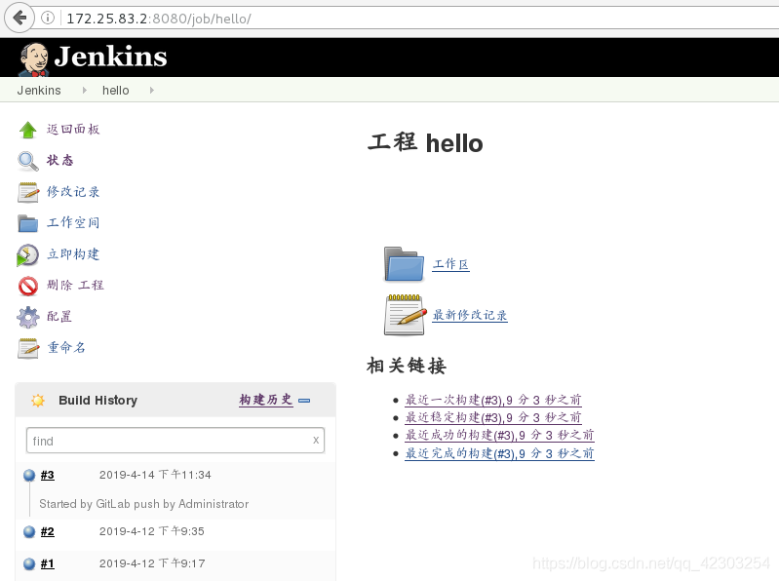The image size is (779, 581).
Task: Go to Jenkins breadcrumb item
Action: [39, 91]
